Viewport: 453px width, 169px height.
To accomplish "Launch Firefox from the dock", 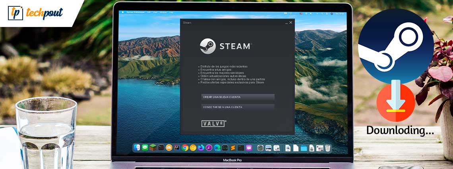I will pos(201,148).
